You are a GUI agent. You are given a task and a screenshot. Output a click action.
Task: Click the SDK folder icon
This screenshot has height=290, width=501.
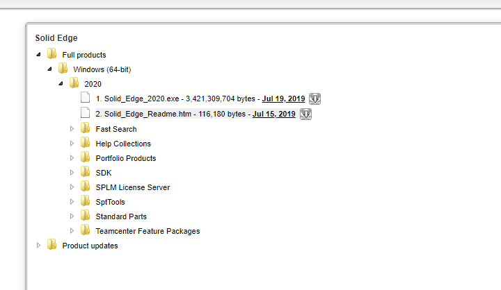tap(86, 171)
